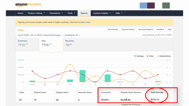
Task: Click the Shipped Items value 20
Action: (x=57, y=100)
